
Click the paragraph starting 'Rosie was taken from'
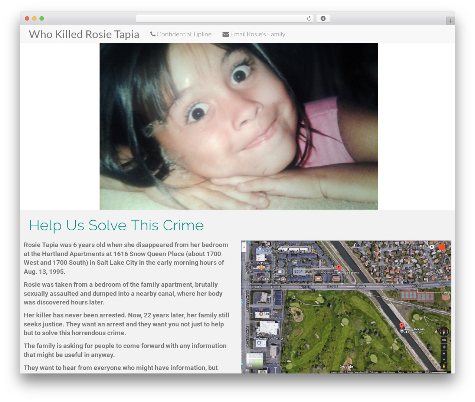[123, 293]
